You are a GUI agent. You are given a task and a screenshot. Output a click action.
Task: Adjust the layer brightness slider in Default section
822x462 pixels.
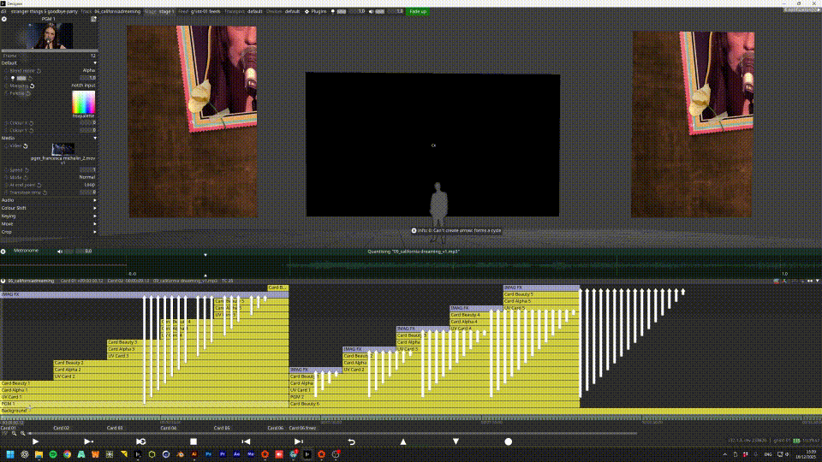[21, 78]
